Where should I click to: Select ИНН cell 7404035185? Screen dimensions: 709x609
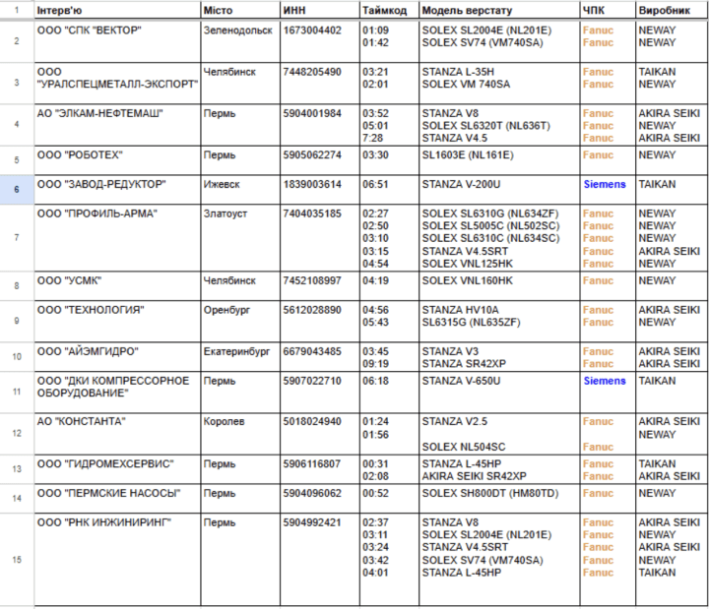pyautogui.click(x=320, y=238)
